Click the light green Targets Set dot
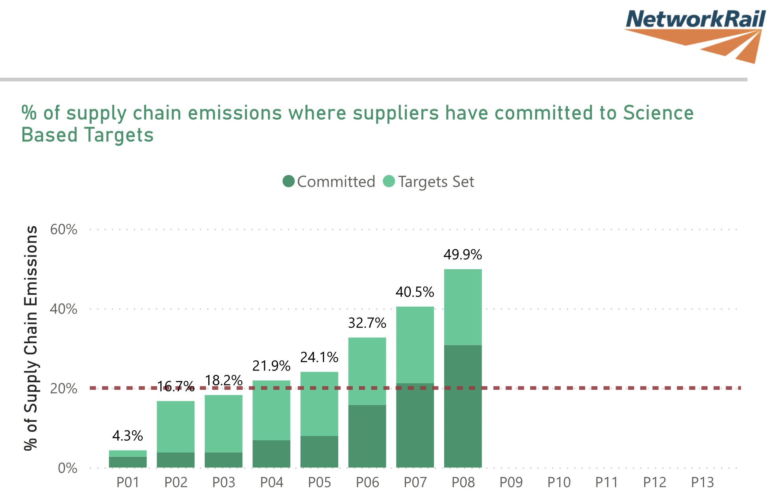Screen dimensions: 771x497 click(x=389, y=181)
